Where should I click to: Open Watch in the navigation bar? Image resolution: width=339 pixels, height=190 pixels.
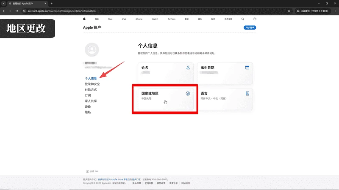(x=155, y=19)
